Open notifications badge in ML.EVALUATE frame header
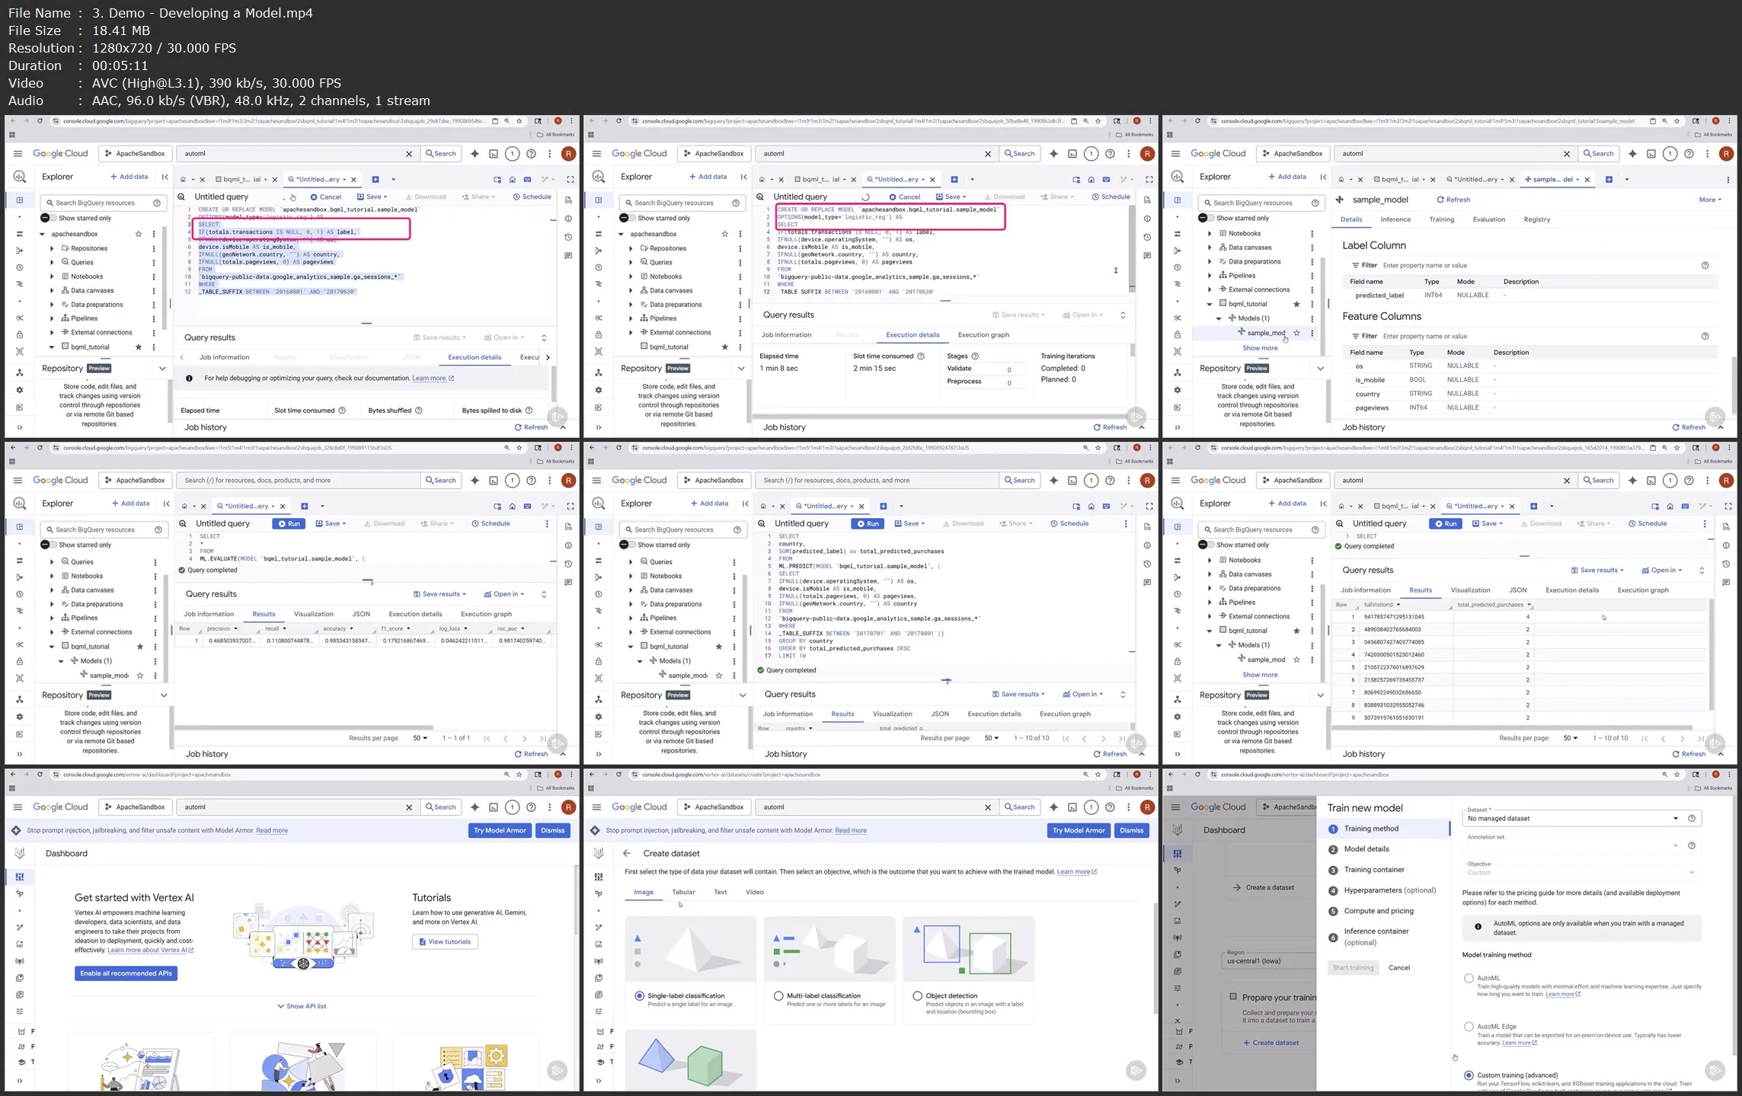 pyautogui.click(x=512, y=481)
